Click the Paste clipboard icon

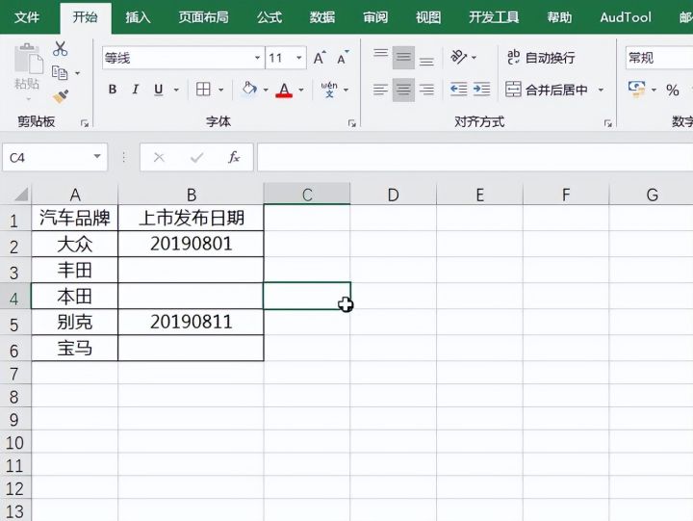(27, 60)
